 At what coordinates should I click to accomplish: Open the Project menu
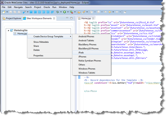pos(38,7)
